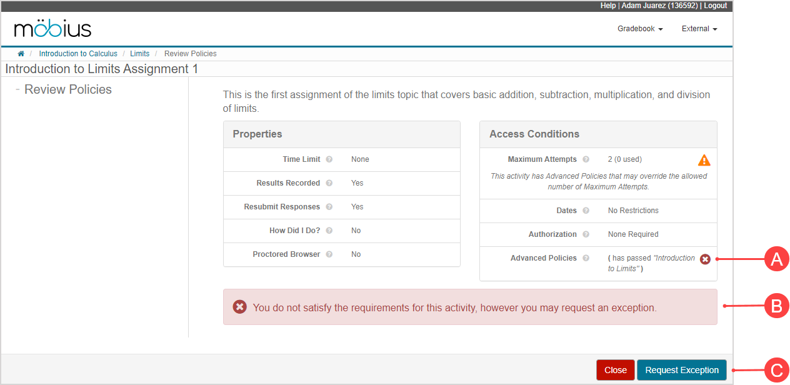This screenshot has height=385, width=790.
Task: Click the Logout link
Action: pos(715,6)
